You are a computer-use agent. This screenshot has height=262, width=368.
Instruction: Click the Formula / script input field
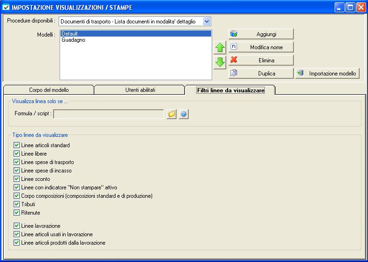[109, 114]
